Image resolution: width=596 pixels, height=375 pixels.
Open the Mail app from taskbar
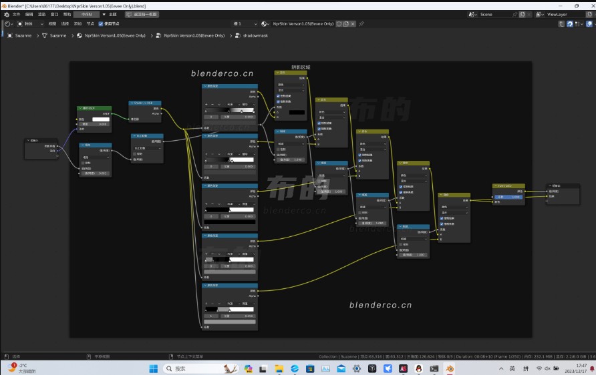pyautogui.click(x=341, y=368)
